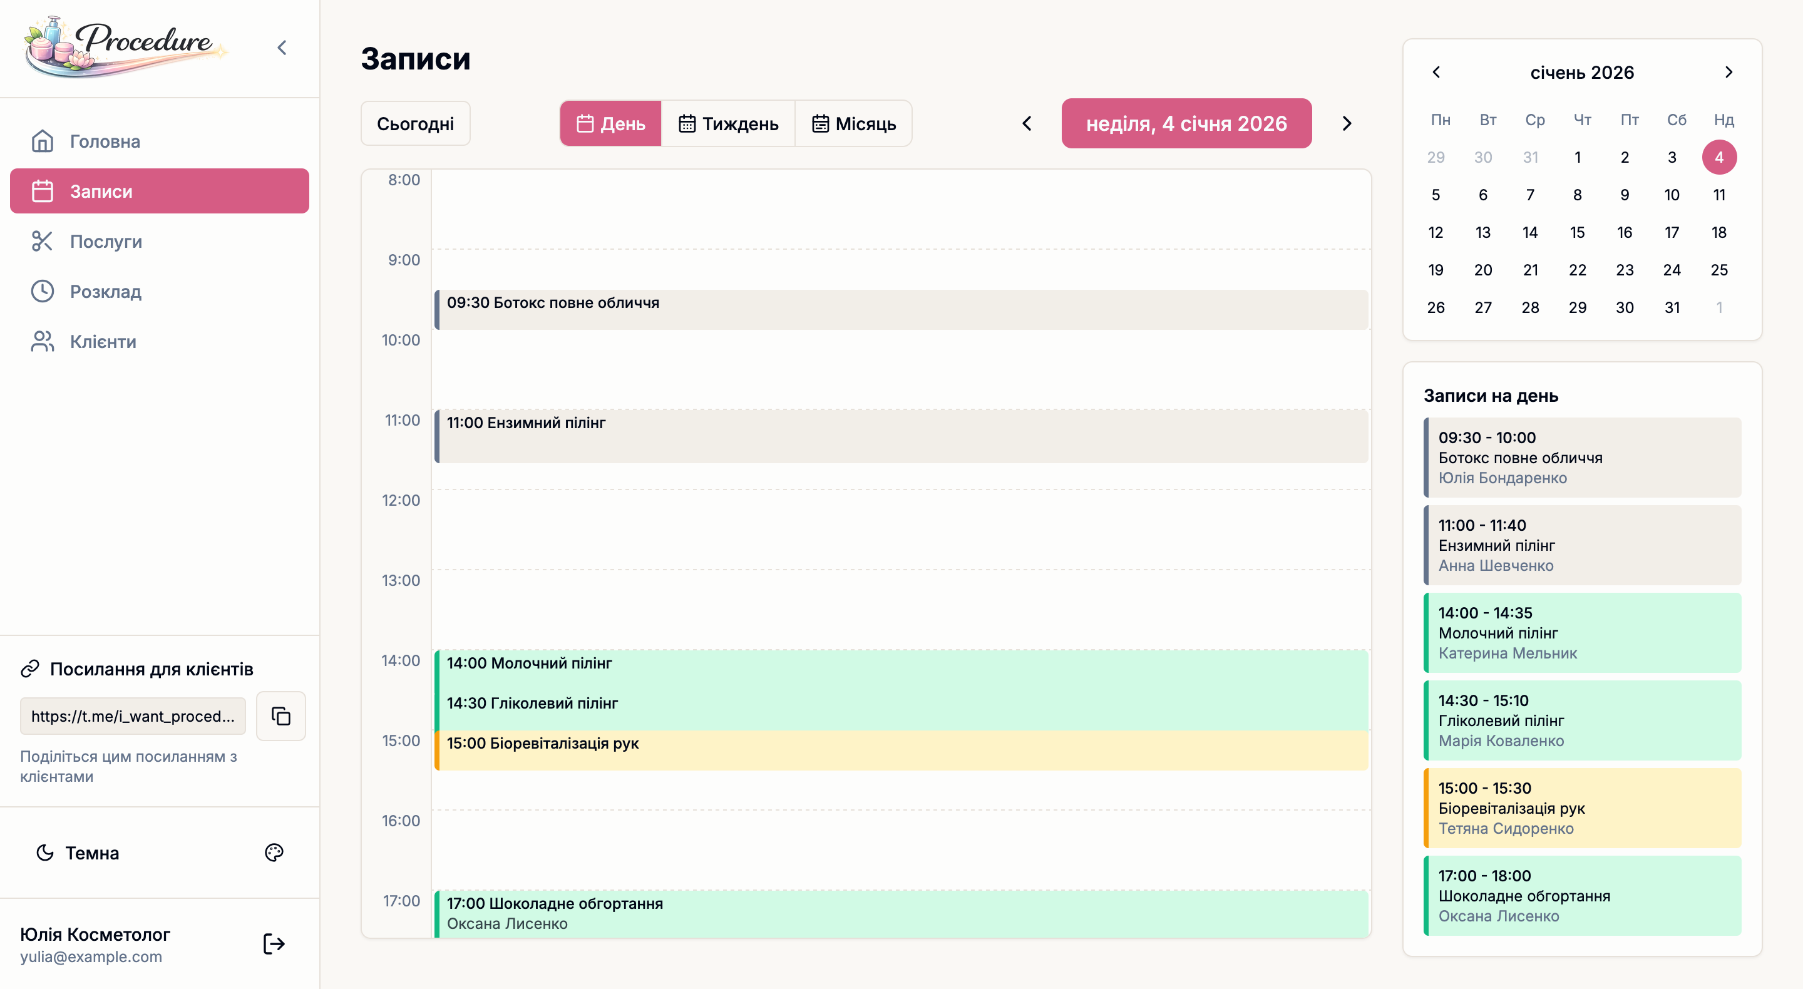This screenshot has height=989, width=1803.
Task: Show previous month in mini calendar
Action: (x=1436, y=72)
